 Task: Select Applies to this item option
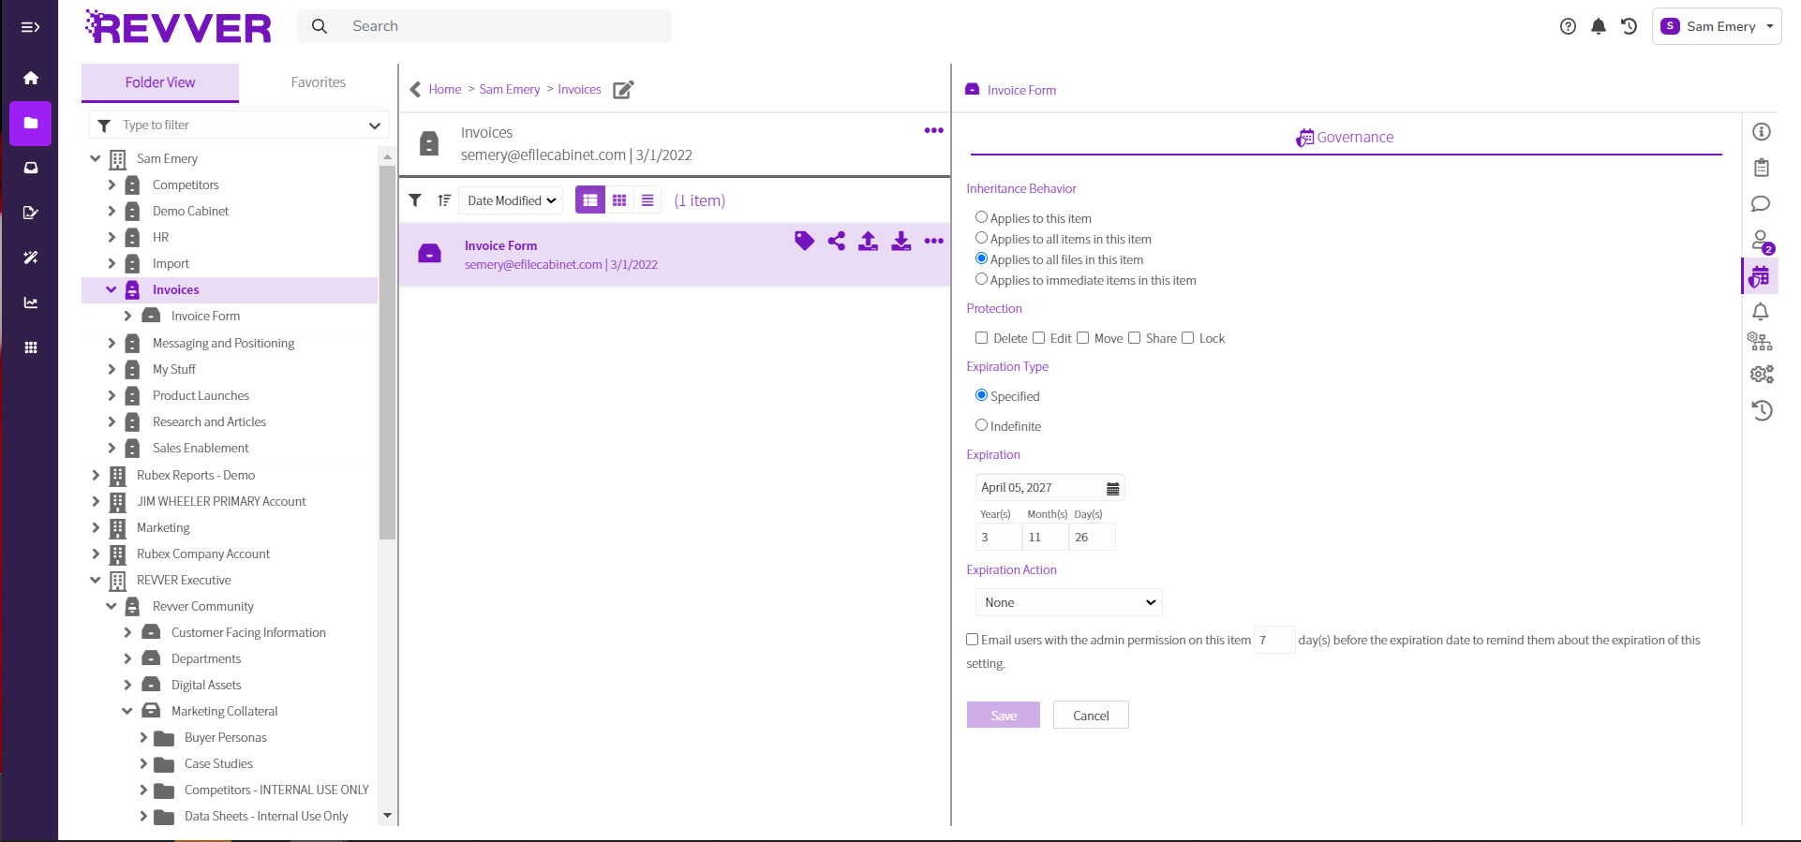[981, 217]
